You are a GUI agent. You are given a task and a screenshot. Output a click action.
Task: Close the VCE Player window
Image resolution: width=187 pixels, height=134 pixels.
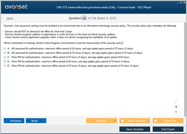point(185,2)
